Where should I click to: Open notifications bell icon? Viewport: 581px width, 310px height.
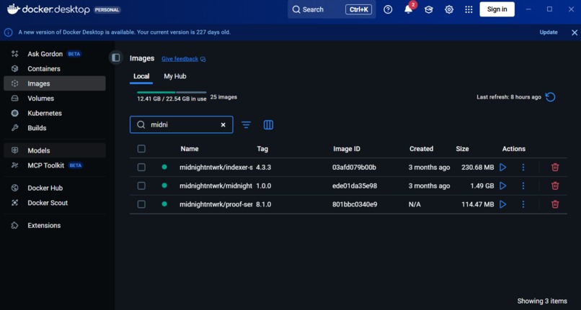(x=408, y=9)
